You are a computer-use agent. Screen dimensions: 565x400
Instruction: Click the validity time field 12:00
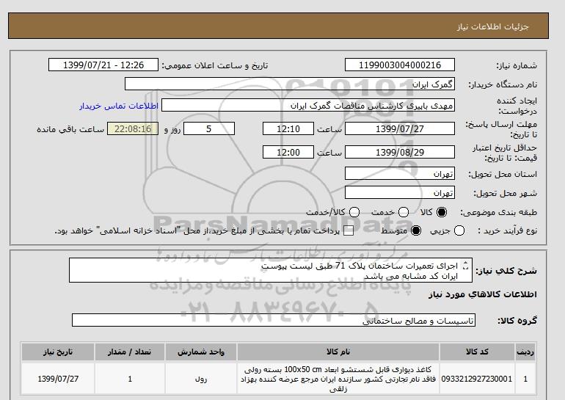tap(288, 152)
